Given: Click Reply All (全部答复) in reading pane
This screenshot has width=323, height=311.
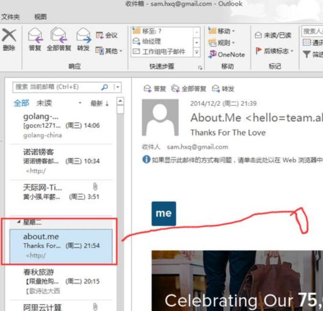Looking at the screenshot, I should pyautogui.click(x=188, y=89).
